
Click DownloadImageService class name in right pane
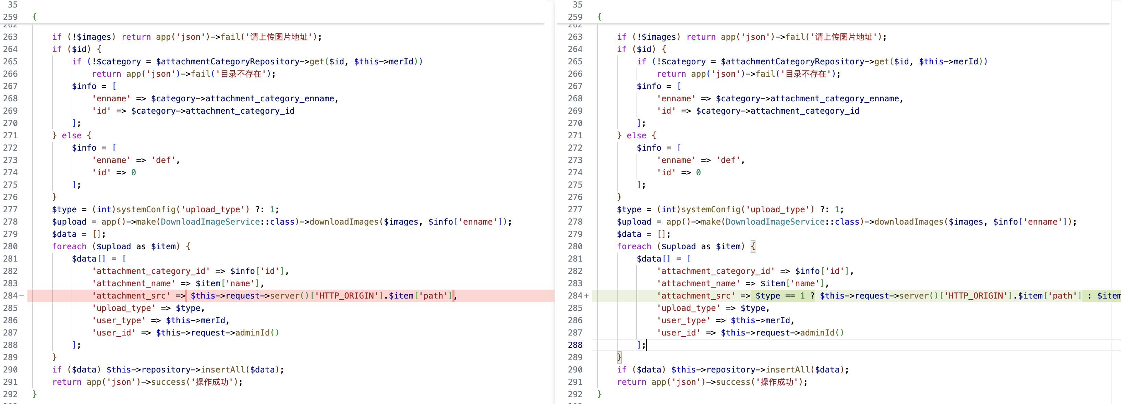click(x=775, y=222)
